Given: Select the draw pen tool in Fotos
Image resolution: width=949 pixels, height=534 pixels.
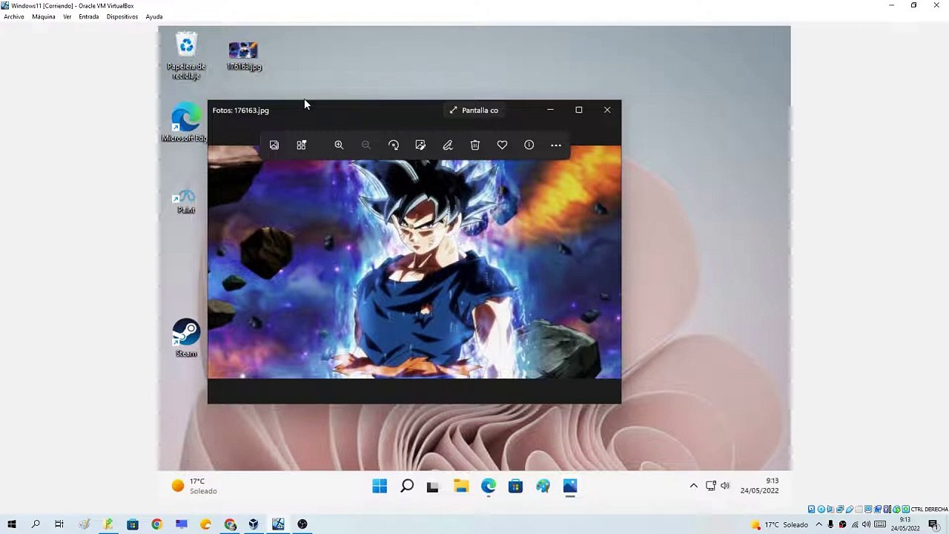Looking at the screenshot, I should point(448,145).
